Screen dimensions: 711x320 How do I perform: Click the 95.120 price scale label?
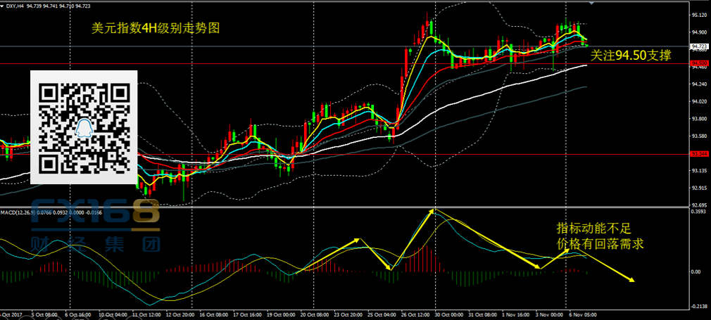point(700,15)
